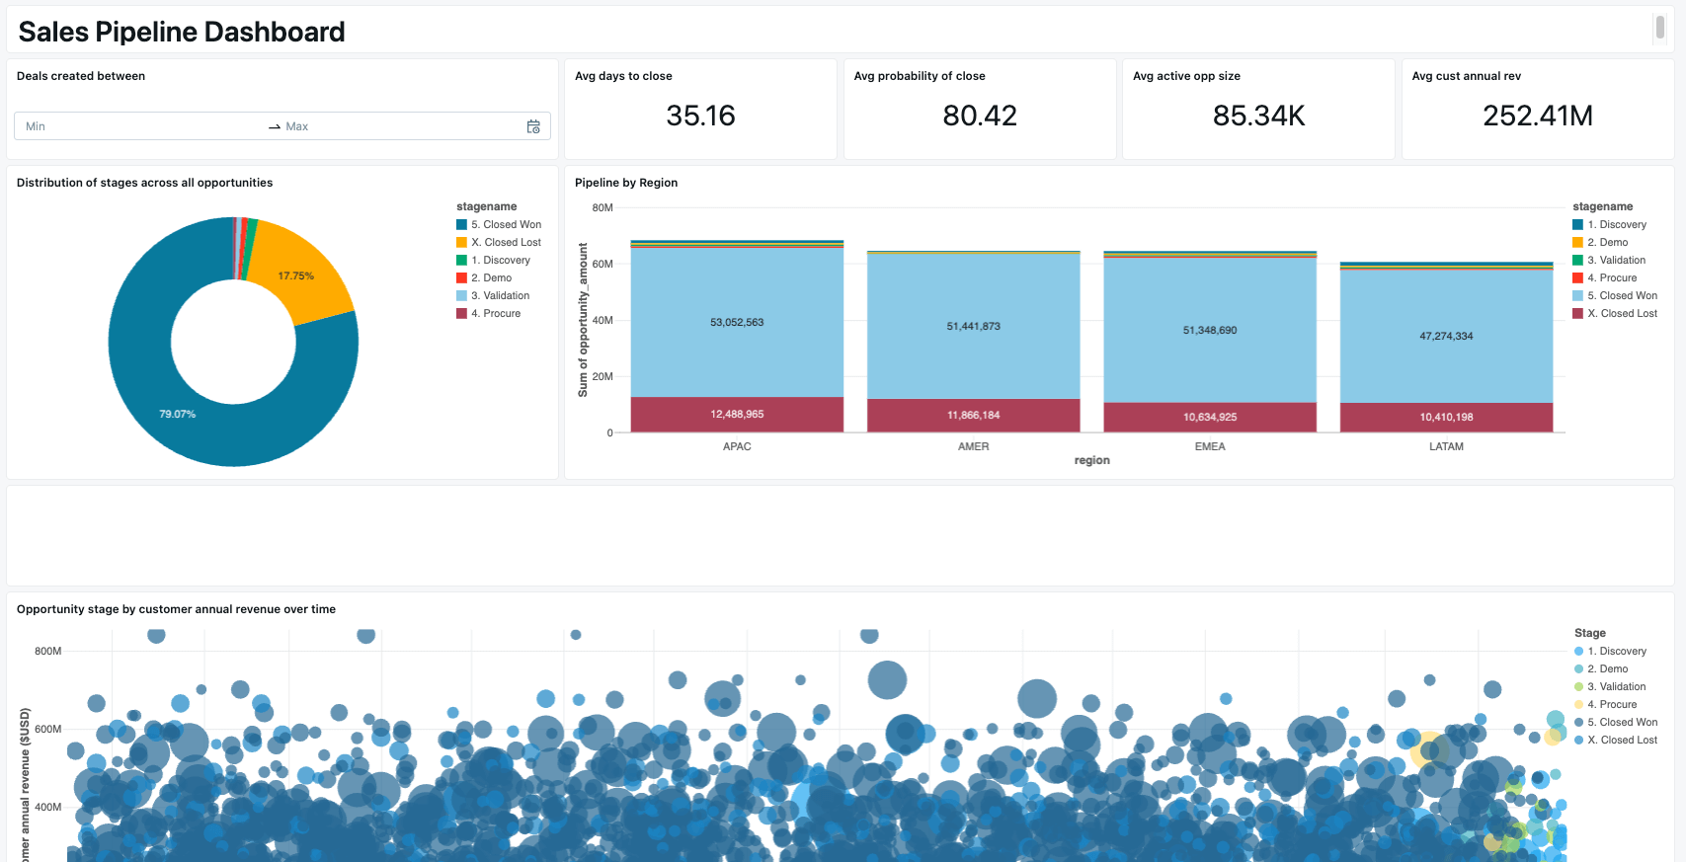Viewport: 1686px width, 862px height.
Task: Click the 3. Validation dot in Stage legend
Action: pyautogui.click(x=1578, y=687)
